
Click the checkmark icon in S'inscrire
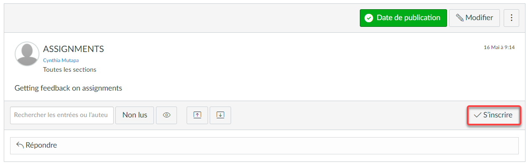(477, 115)
